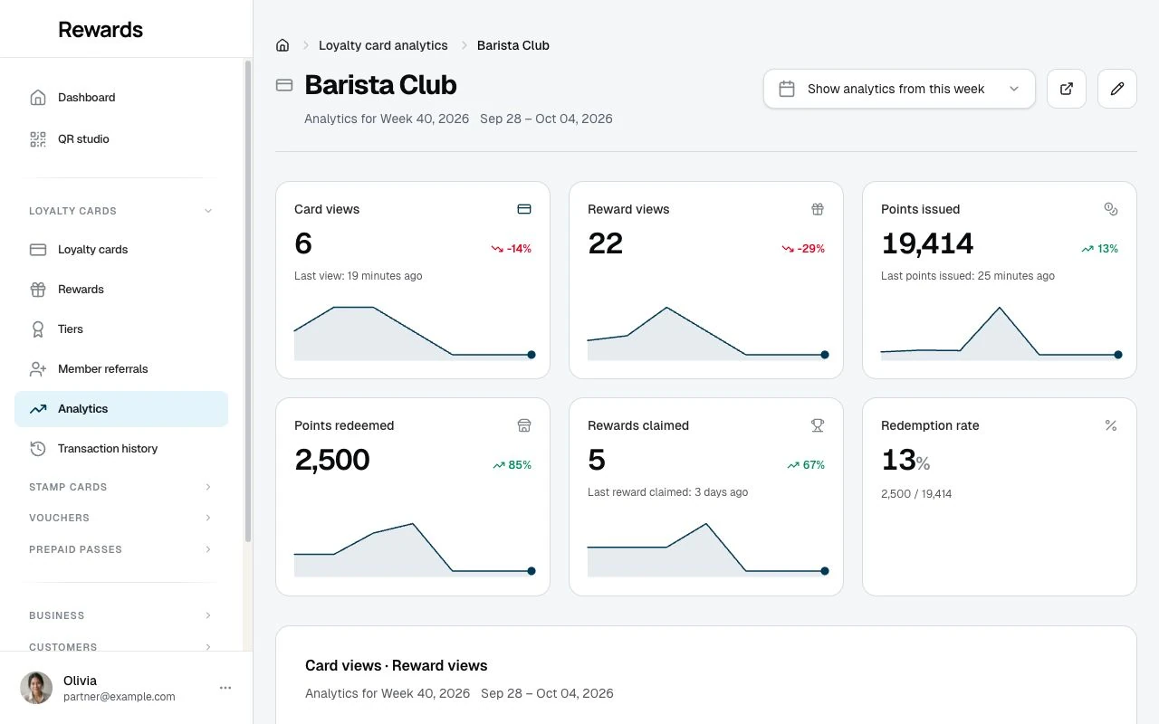Open the user options three-dot menu
Viewport: 1159px width, 724px height.
[x=225, y=688]
